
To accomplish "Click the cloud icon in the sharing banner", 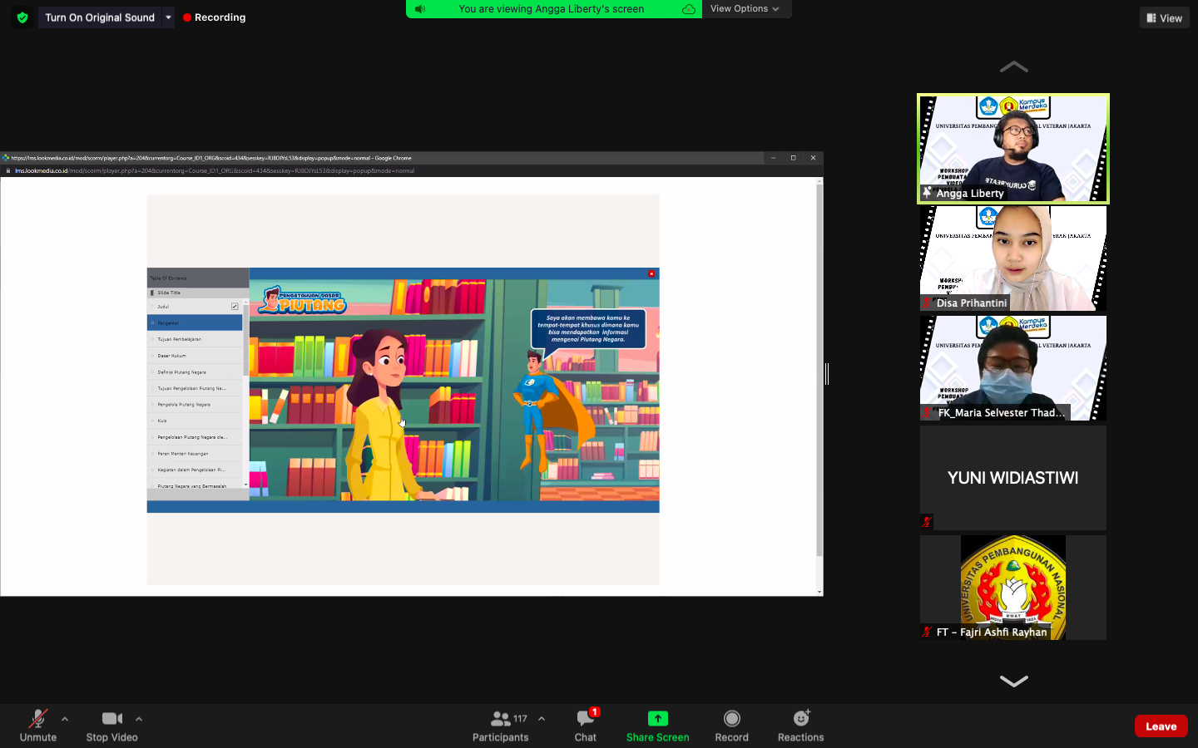I will pyautogui.click(x=688, y=9).
